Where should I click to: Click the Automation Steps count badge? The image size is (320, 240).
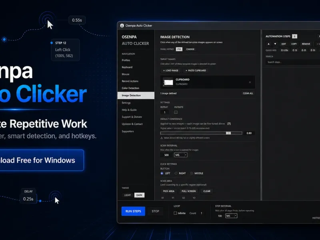(294, 36)
